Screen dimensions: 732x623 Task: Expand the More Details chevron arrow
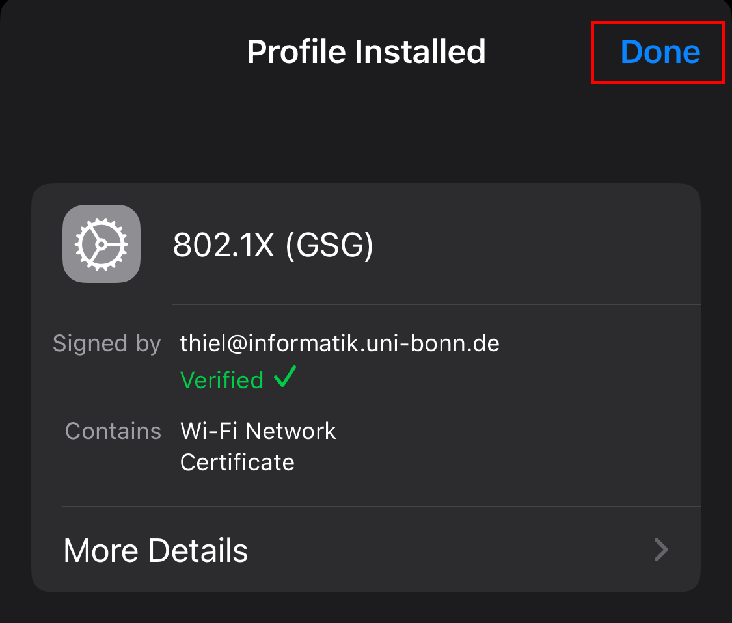click(661, 550)
